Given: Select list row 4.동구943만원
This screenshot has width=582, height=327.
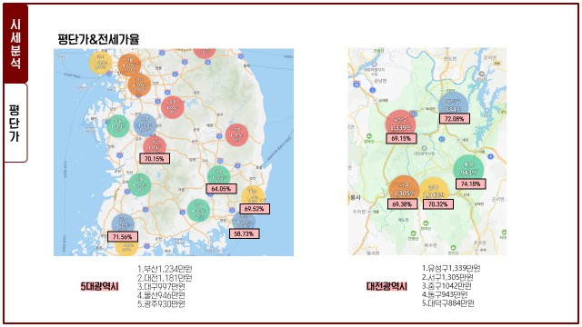Looking at the screenshot, I should pos(445,294).
